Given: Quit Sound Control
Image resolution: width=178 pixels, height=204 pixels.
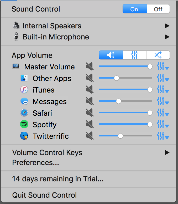Looking at the screenshot, I should [x=44, y=195].
